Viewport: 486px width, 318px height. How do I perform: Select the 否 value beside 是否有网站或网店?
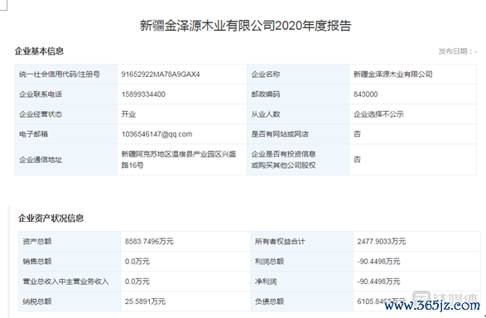(357, 134)
